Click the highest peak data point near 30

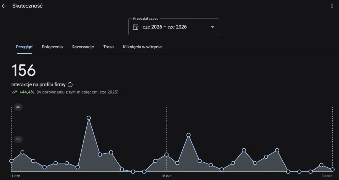[x=89, y=118]
